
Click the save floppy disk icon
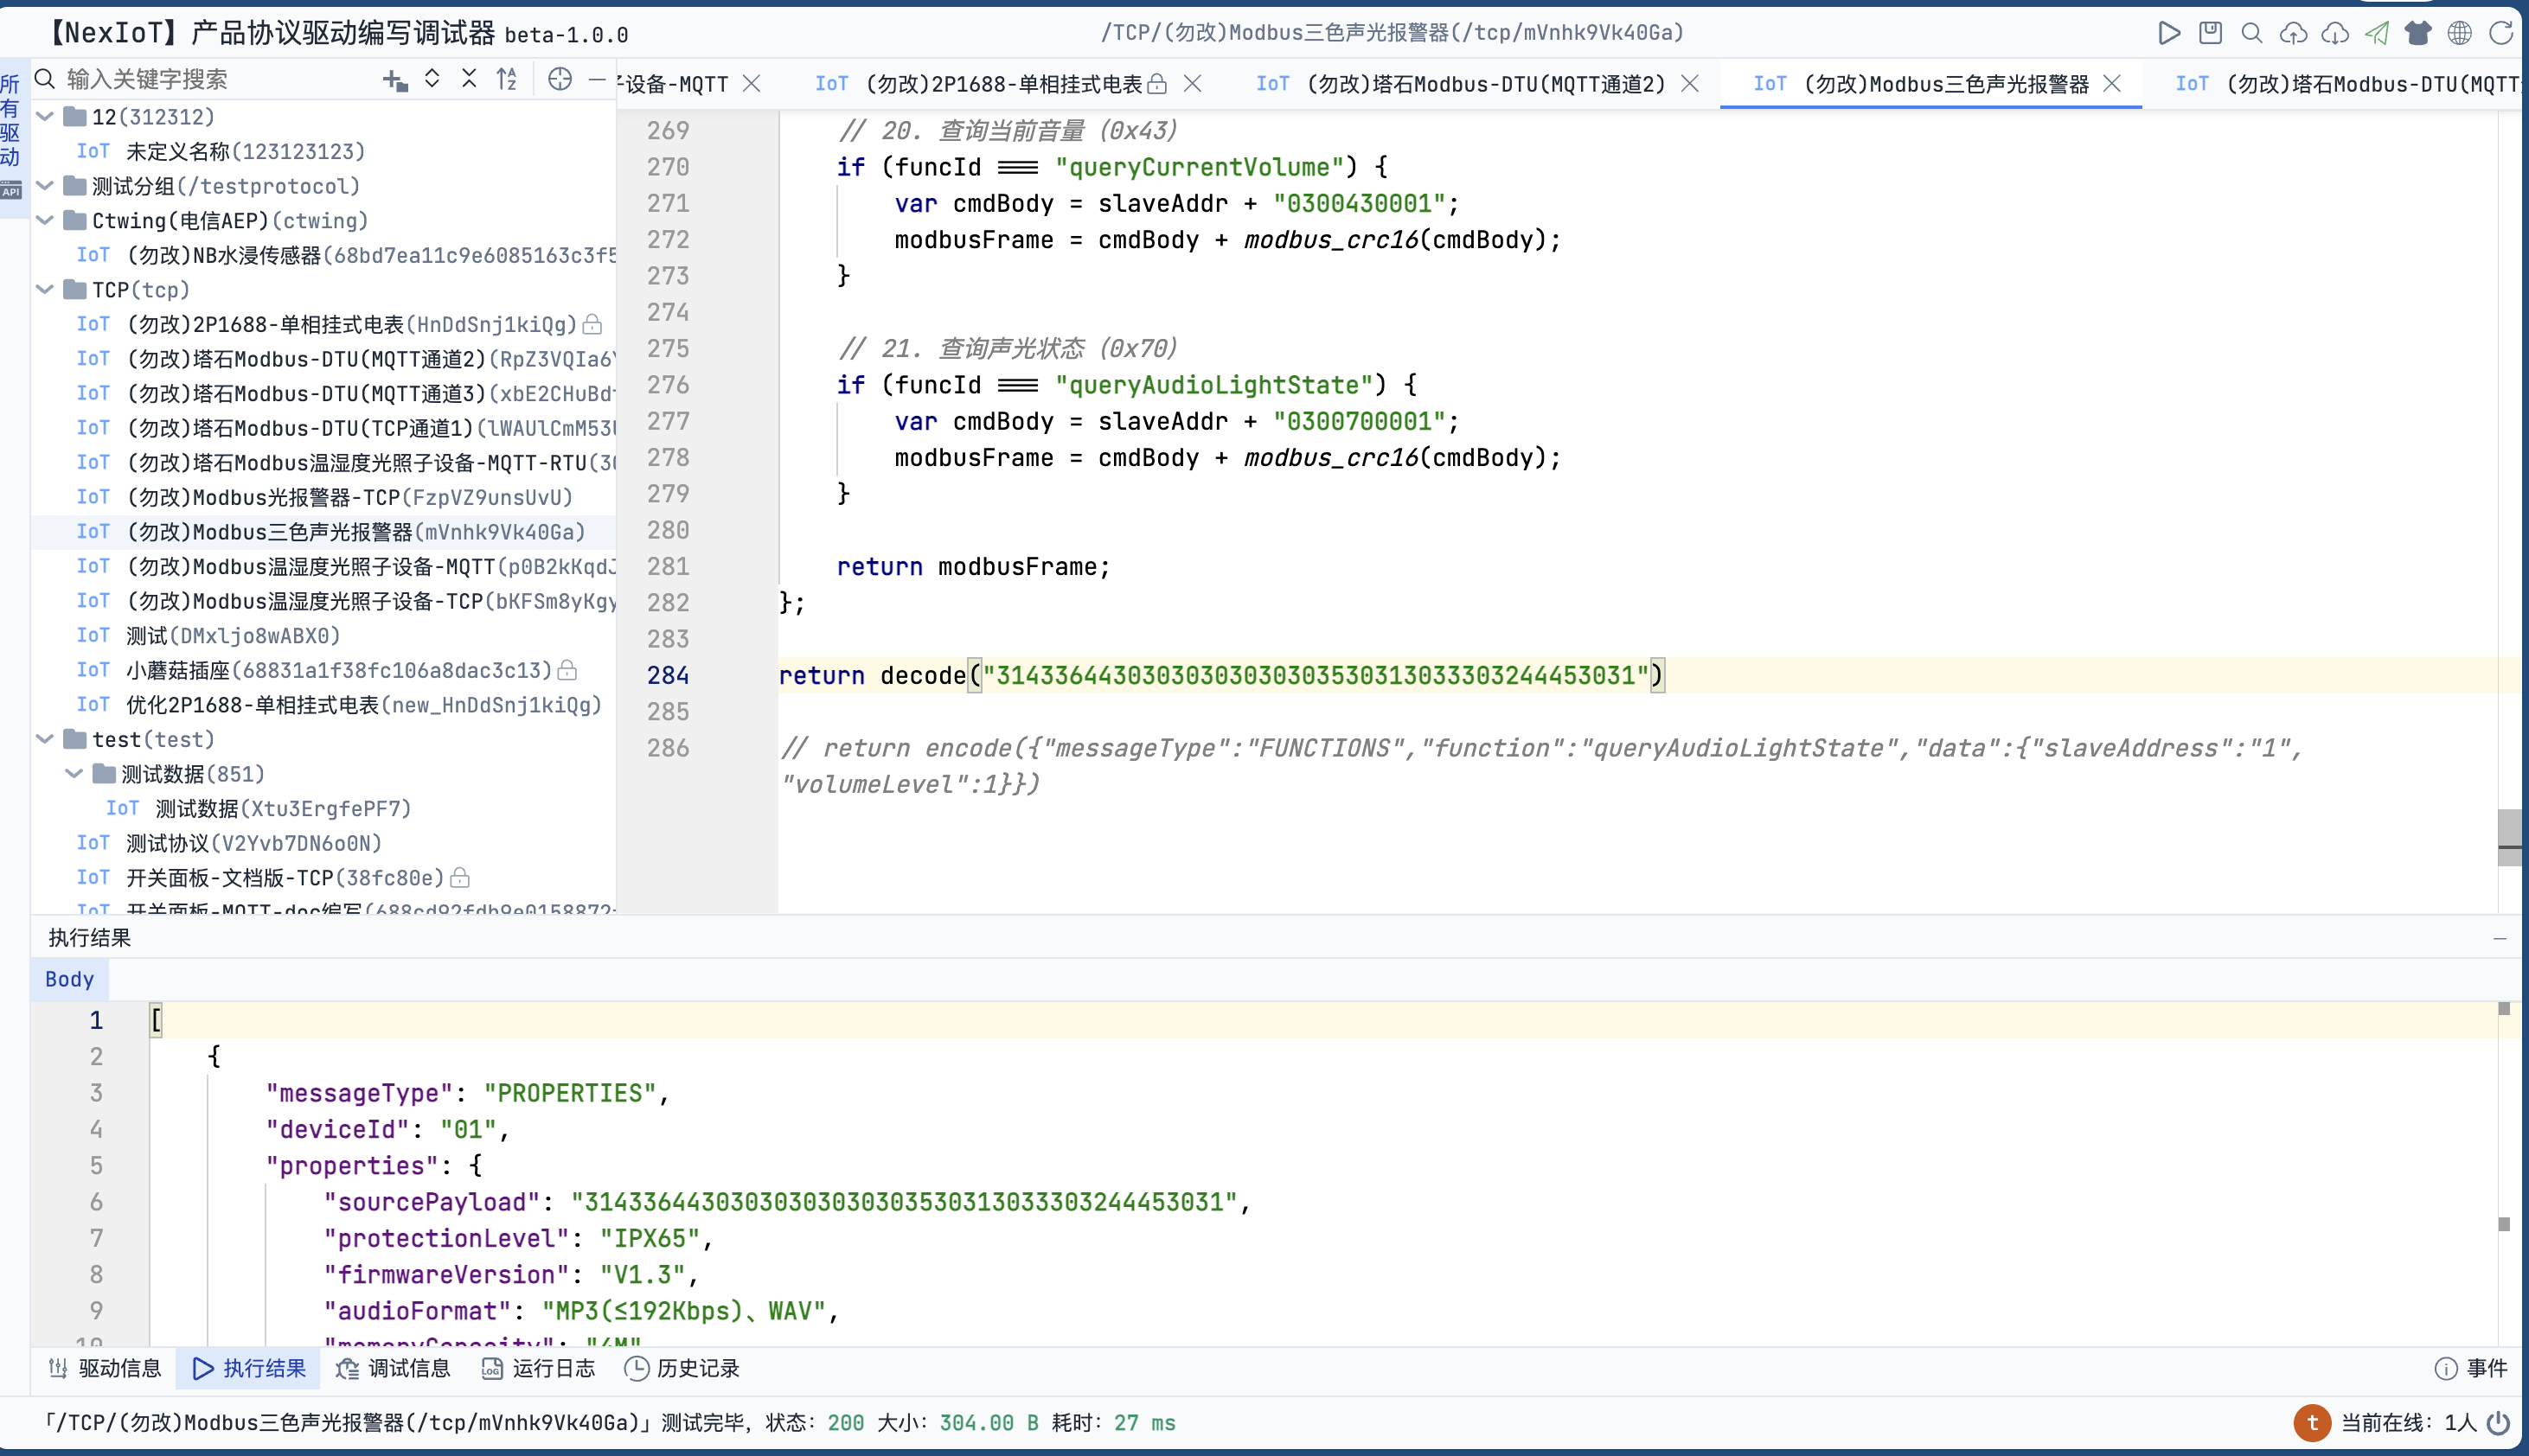click(x=2210, y=33)
